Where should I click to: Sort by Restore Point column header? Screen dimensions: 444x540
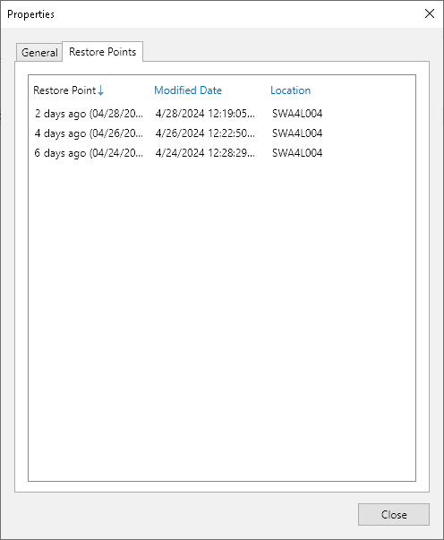click(64, 90)
